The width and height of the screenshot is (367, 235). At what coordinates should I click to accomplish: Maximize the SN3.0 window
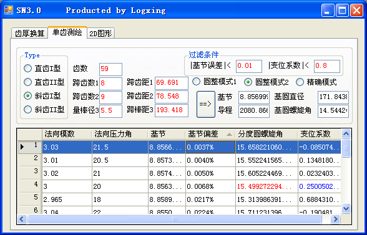point(342,11)
